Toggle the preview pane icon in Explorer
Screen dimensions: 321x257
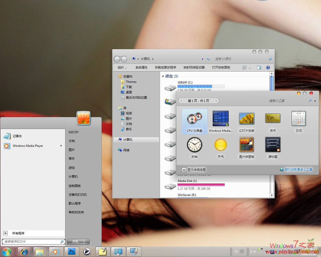point(259,68)
